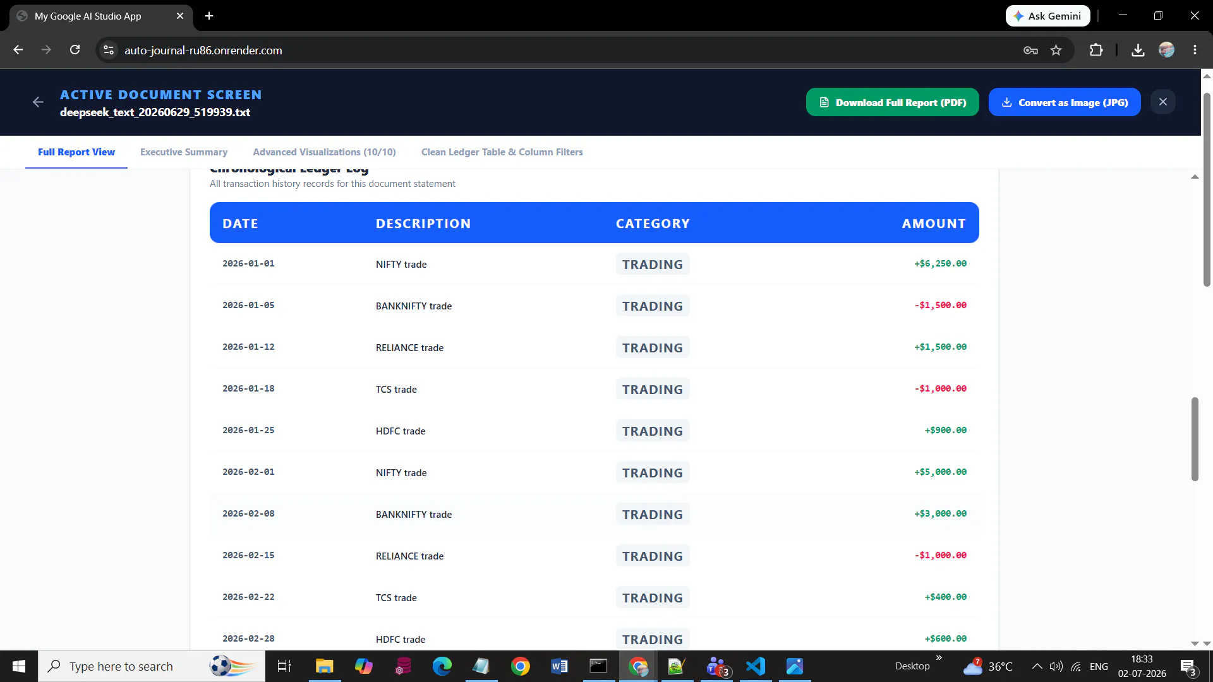Click the amount +$5,000.00
This screenshot has width=1213, height=682.
[x=940, y=472]
